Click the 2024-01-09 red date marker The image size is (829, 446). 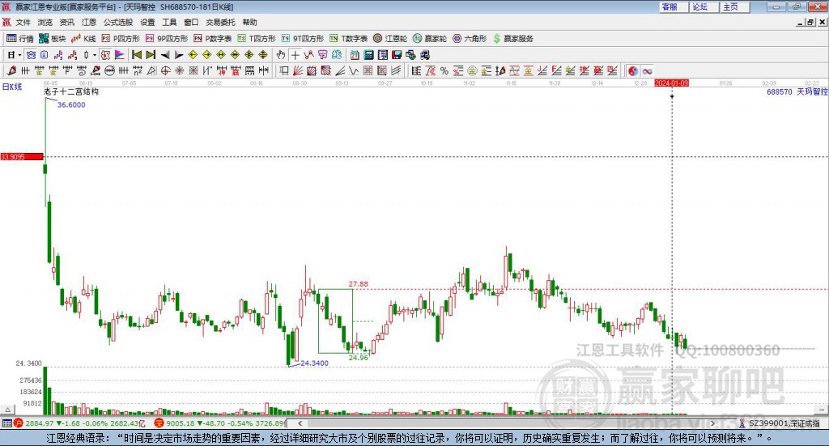(x=671, y=83)
